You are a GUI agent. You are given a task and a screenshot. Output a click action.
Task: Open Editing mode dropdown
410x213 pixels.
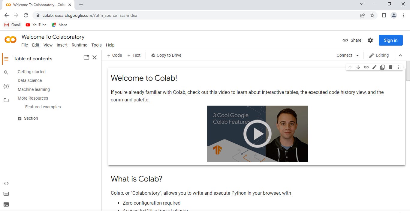379,55
